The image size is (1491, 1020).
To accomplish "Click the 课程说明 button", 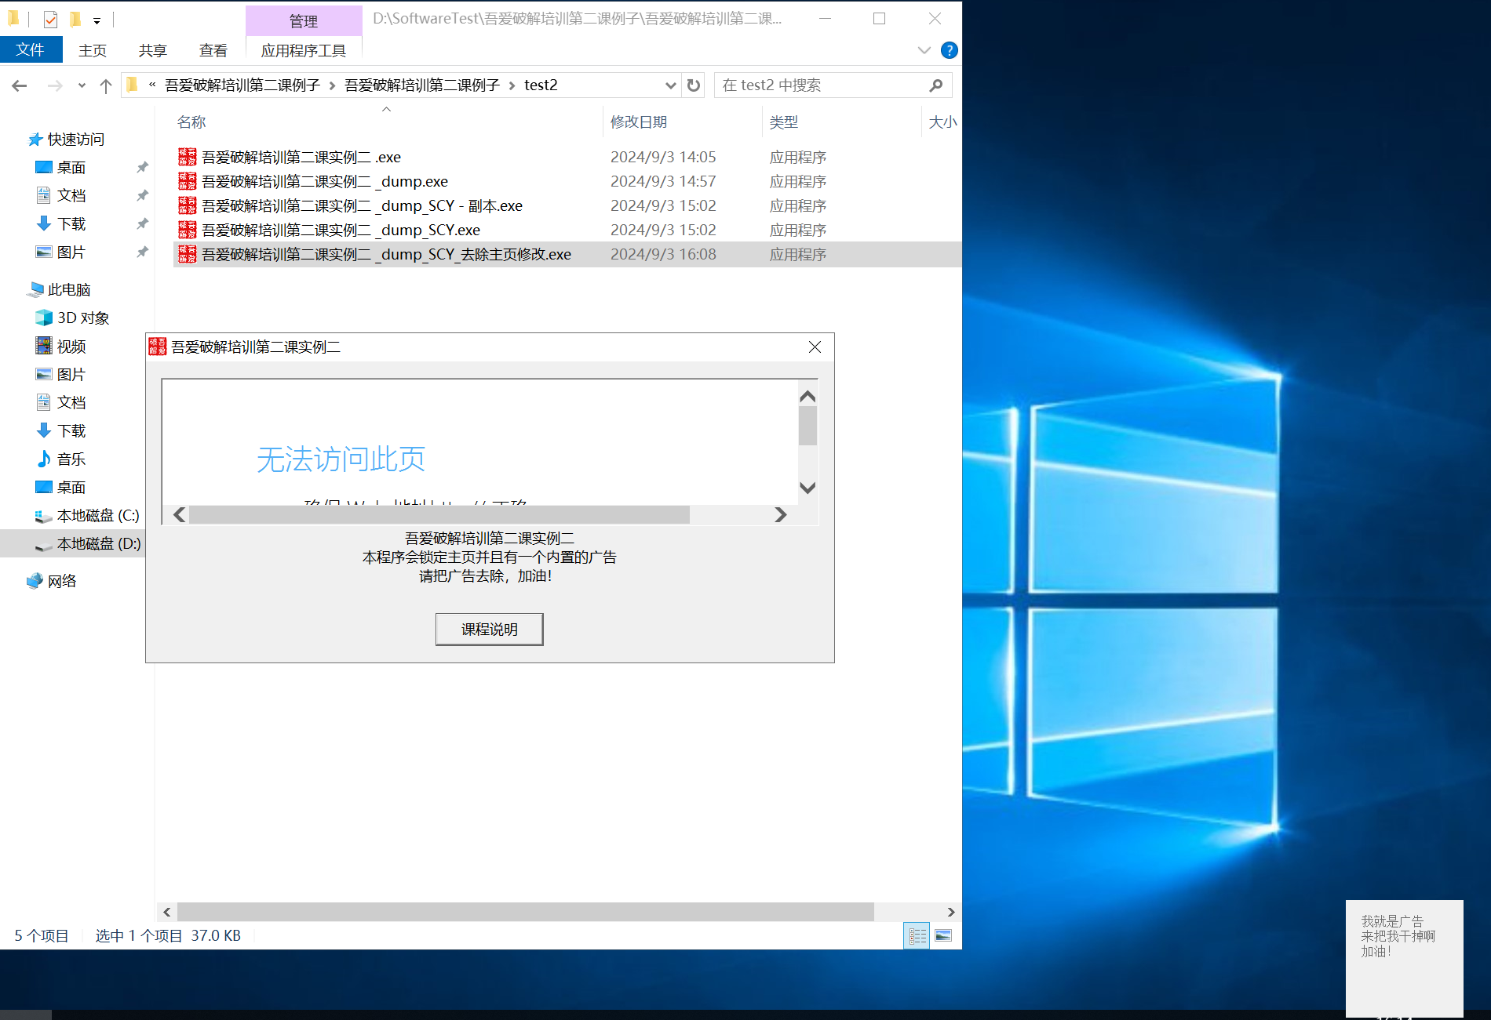I will [489, 629].
